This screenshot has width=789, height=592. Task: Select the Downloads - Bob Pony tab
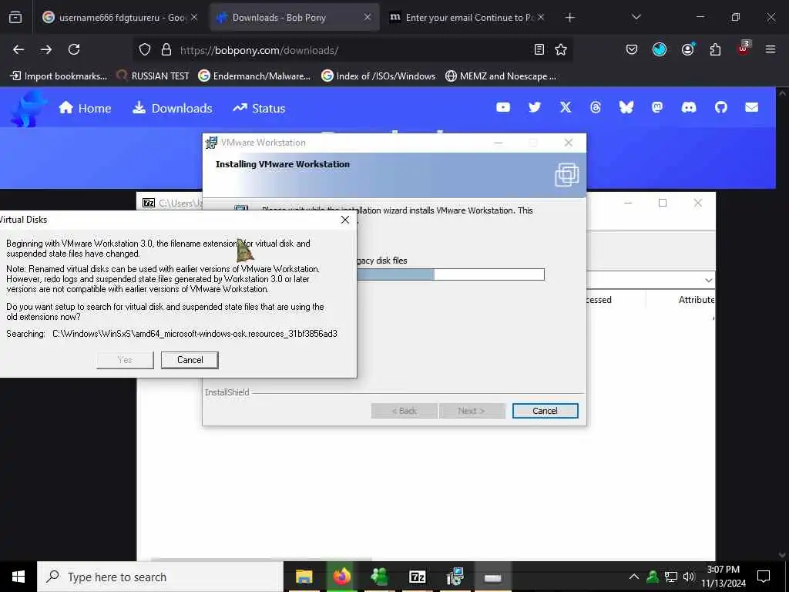coord(294,17)
